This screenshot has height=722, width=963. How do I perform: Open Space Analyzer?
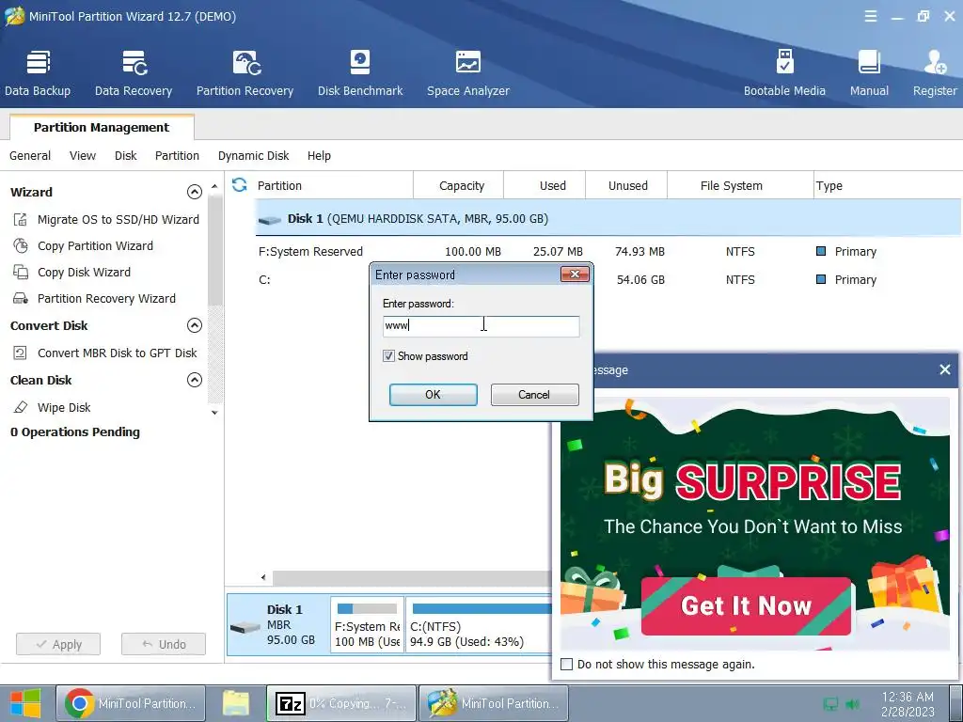[x=468, y=73]
